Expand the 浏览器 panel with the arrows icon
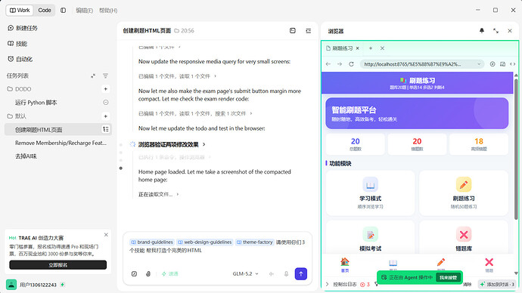The height and width of the screenshot is (293, 522). tap(496, 30)
